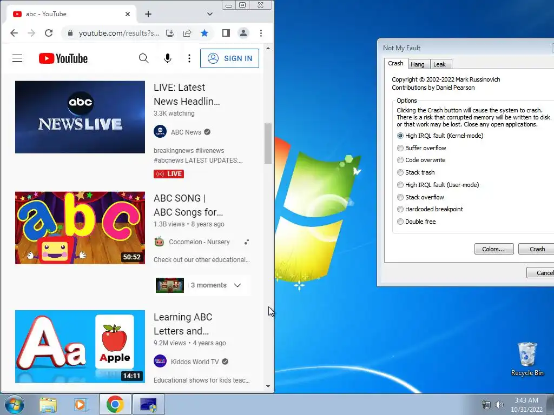
Task: Open the ABC News channel avatar
Action: coord(160,132)
